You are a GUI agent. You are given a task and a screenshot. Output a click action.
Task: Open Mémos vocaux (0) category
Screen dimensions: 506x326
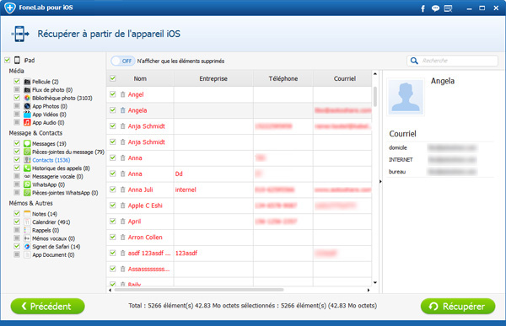(54, 238)
